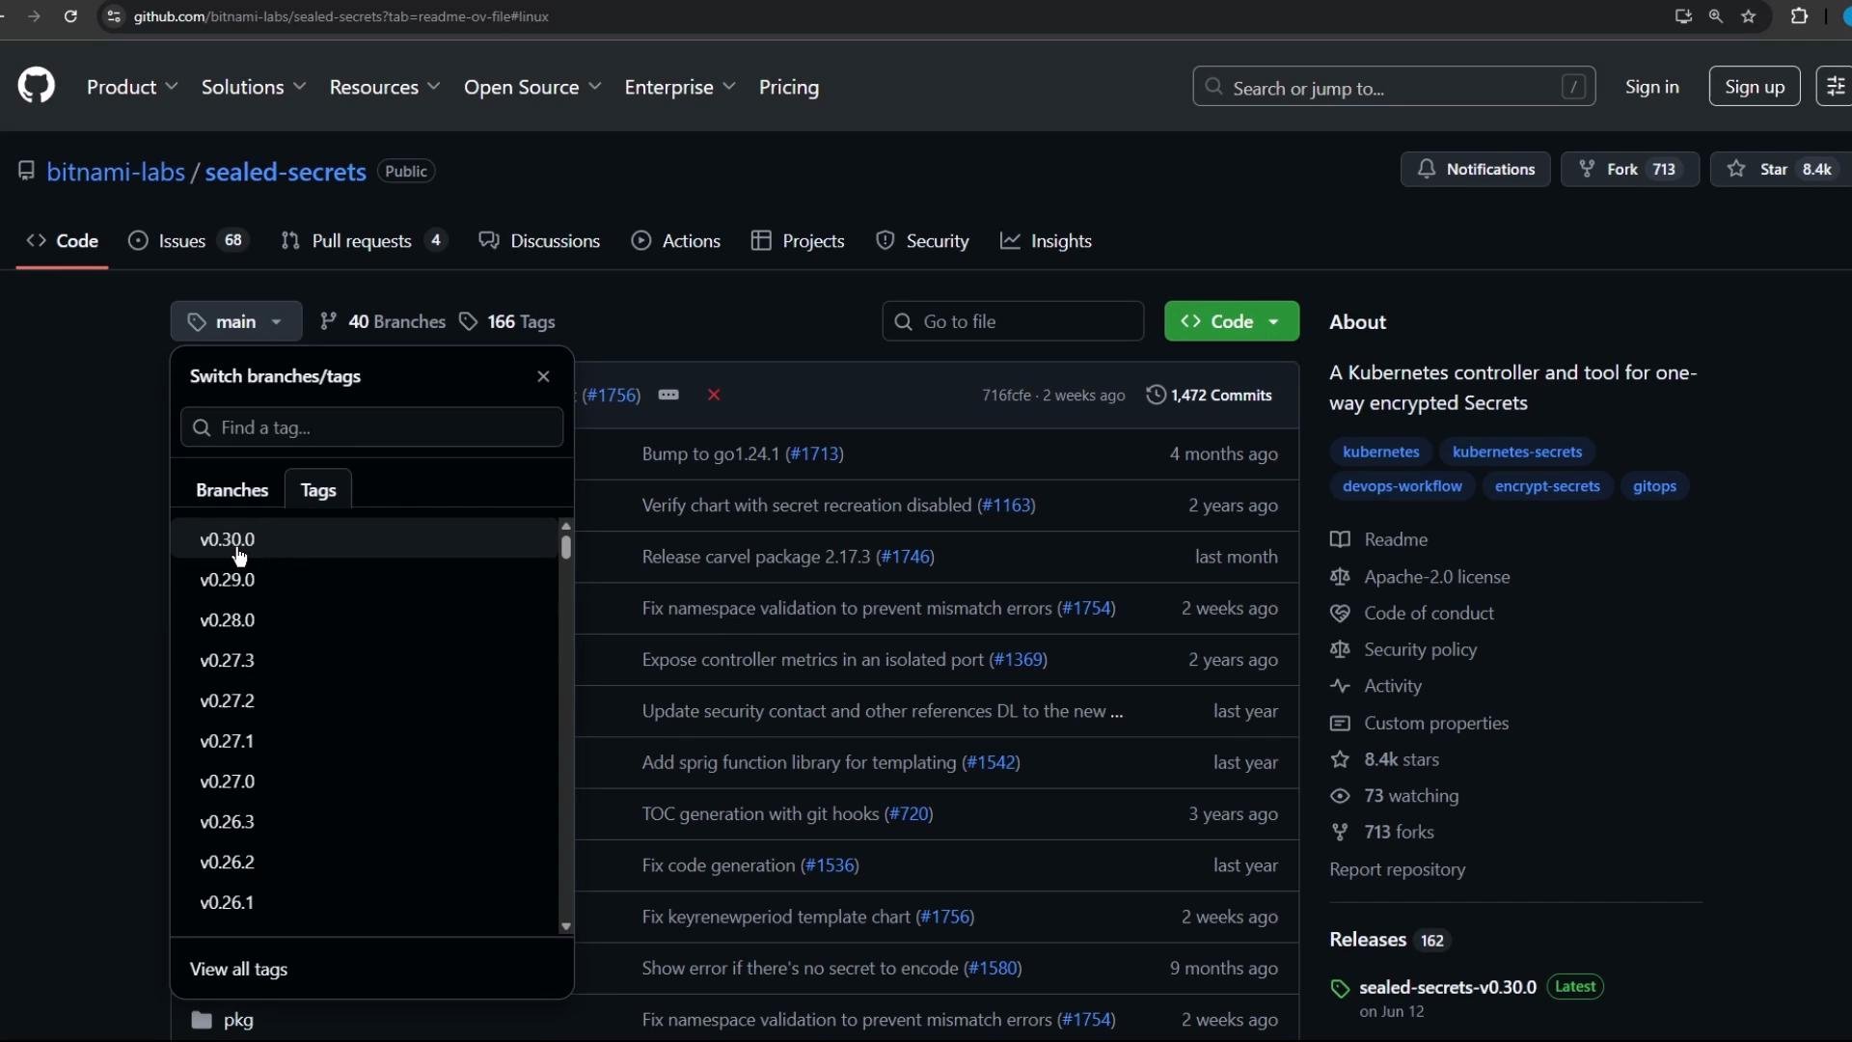Collapse the main branch selector dropdown
Screen dimensions: 1852x1042
(236, 322)
